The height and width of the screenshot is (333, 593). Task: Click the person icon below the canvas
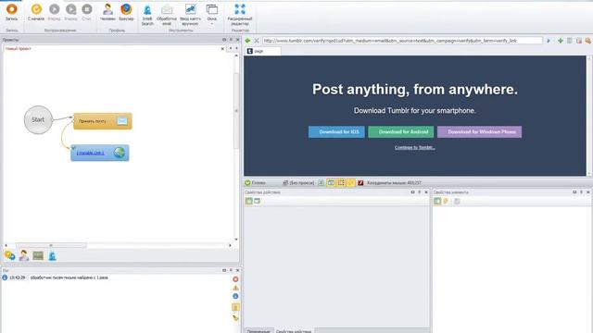coord(24,255)
